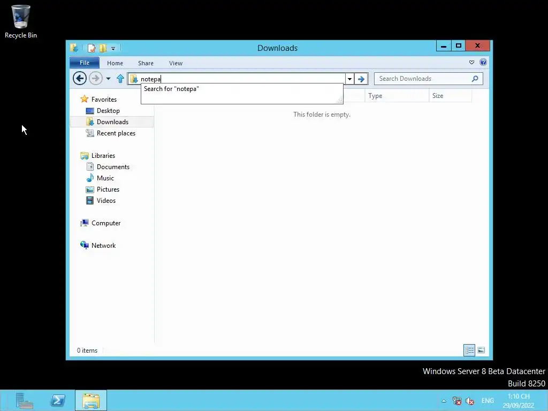Click the network status tray icon
548x411 pixels.
(x=457, y=401)
